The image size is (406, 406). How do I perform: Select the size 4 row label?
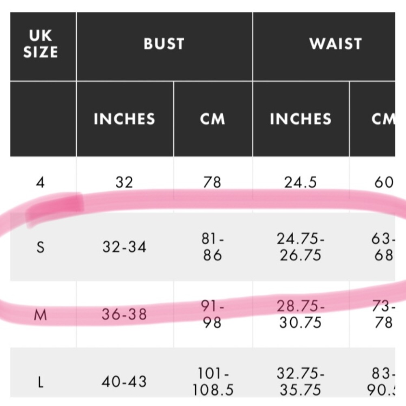[40, 182]
